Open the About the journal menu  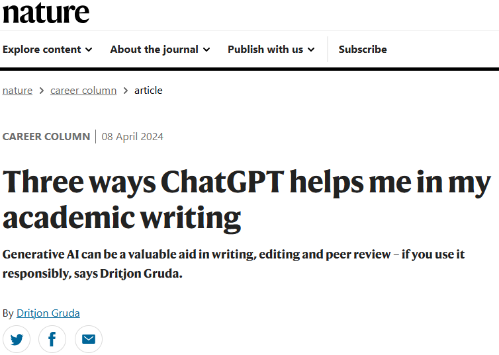pyautogui.click(x=160, y=50)
